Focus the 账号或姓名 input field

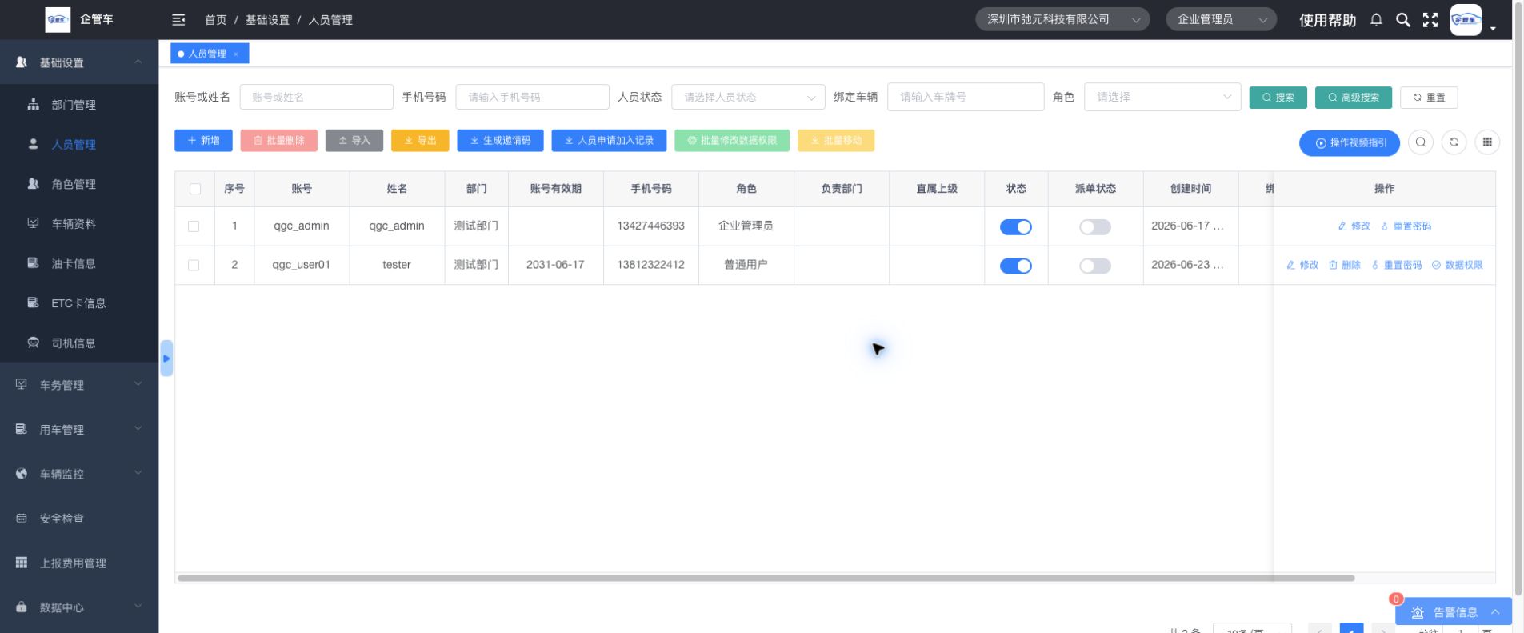click(x=317, y=97)
